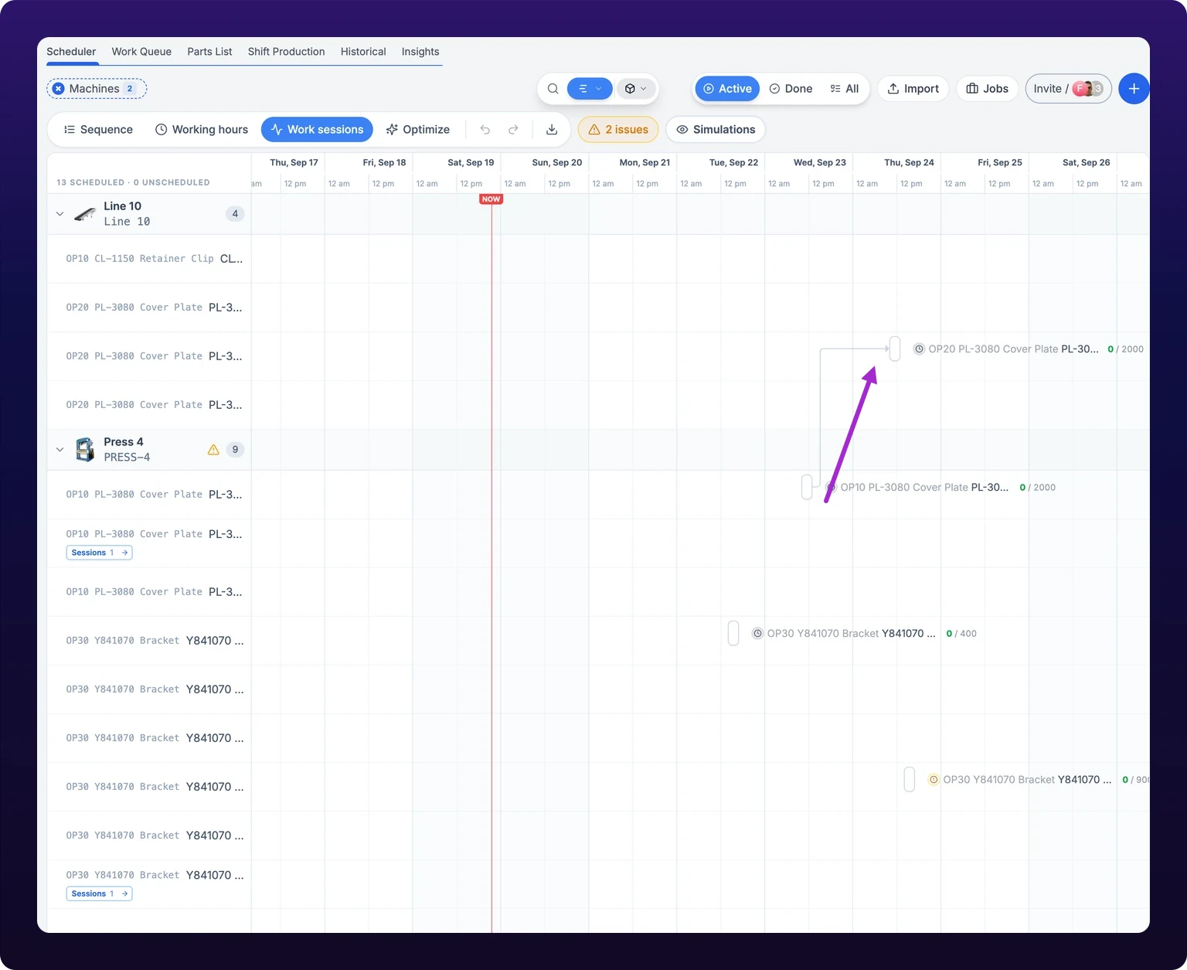This screenshot has width=1187, height=970.
Task: Click the clock icon on OP20 PL-3080 timeline label
Action: click(x=919, y=349)
